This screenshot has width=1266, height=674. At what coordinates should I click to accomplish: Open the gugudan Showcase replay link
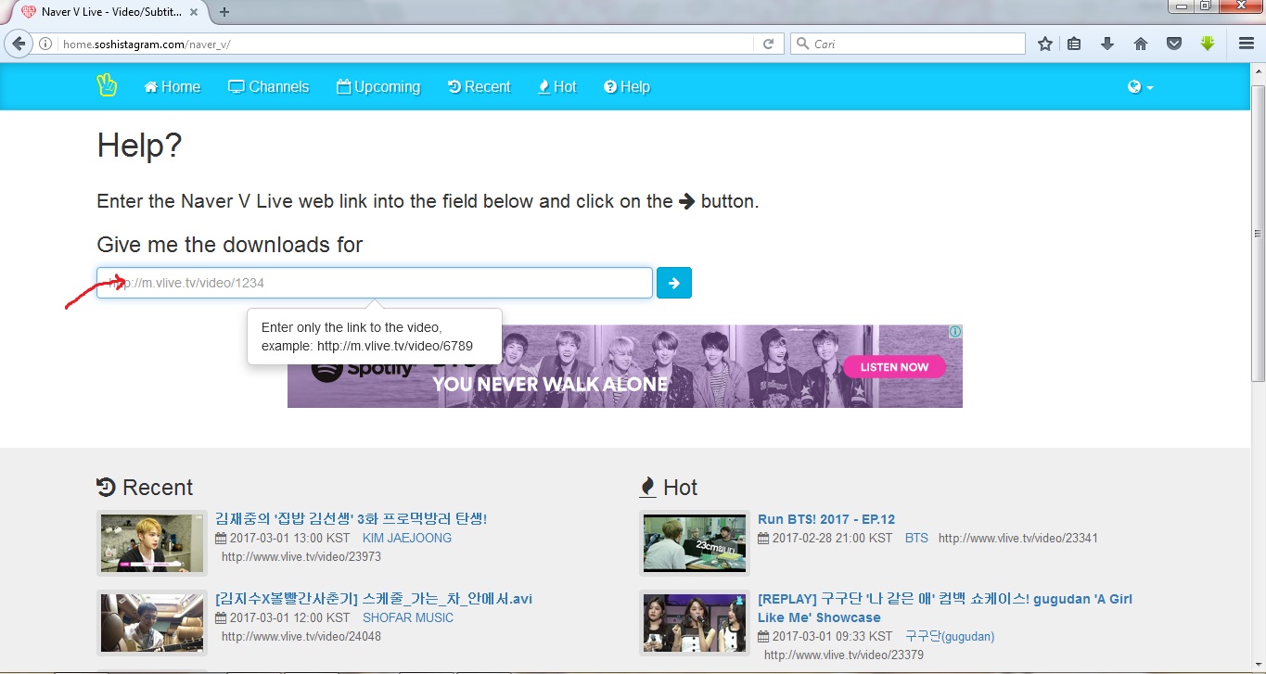click(x=945, y=608)
